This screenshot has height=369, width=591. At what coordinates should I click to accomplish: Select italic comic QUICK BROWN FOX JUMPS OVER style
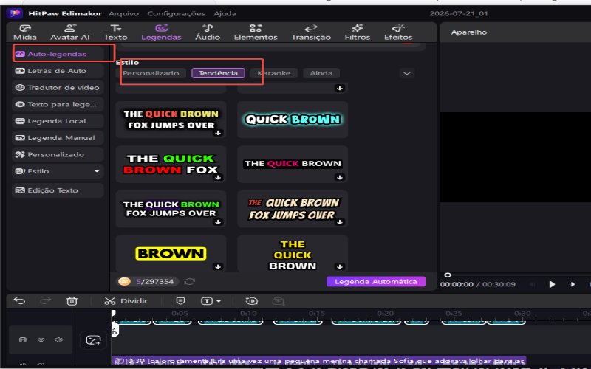pos(293,209)
